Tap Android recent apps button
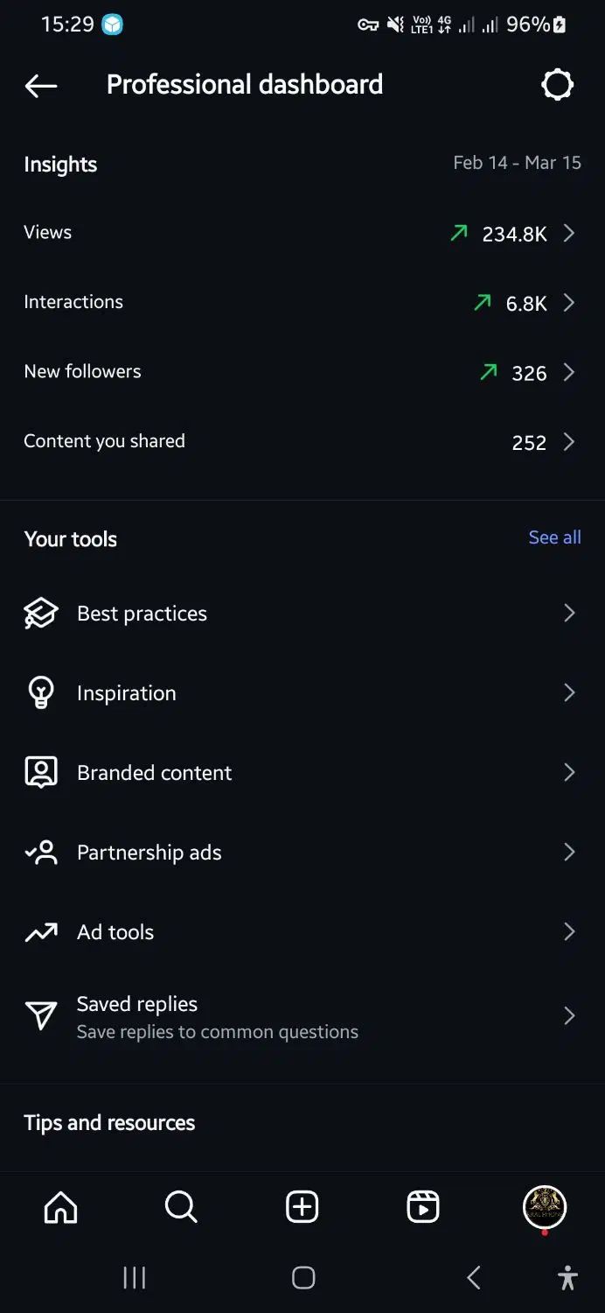The height and width of the screenshot is (1313, 605). tap(134, 1278)
